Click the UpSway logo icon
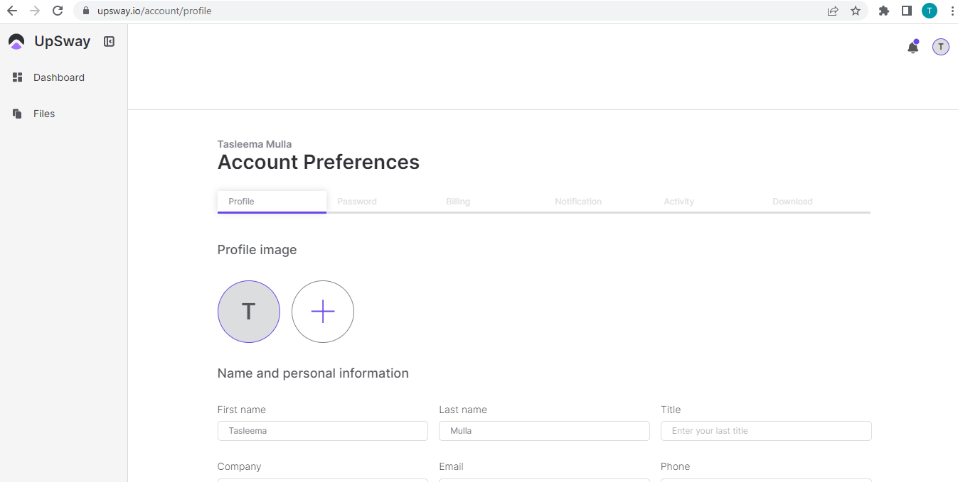Image resolution: width=958 pixels, height=482 pixels. click(x=16, y=42)
